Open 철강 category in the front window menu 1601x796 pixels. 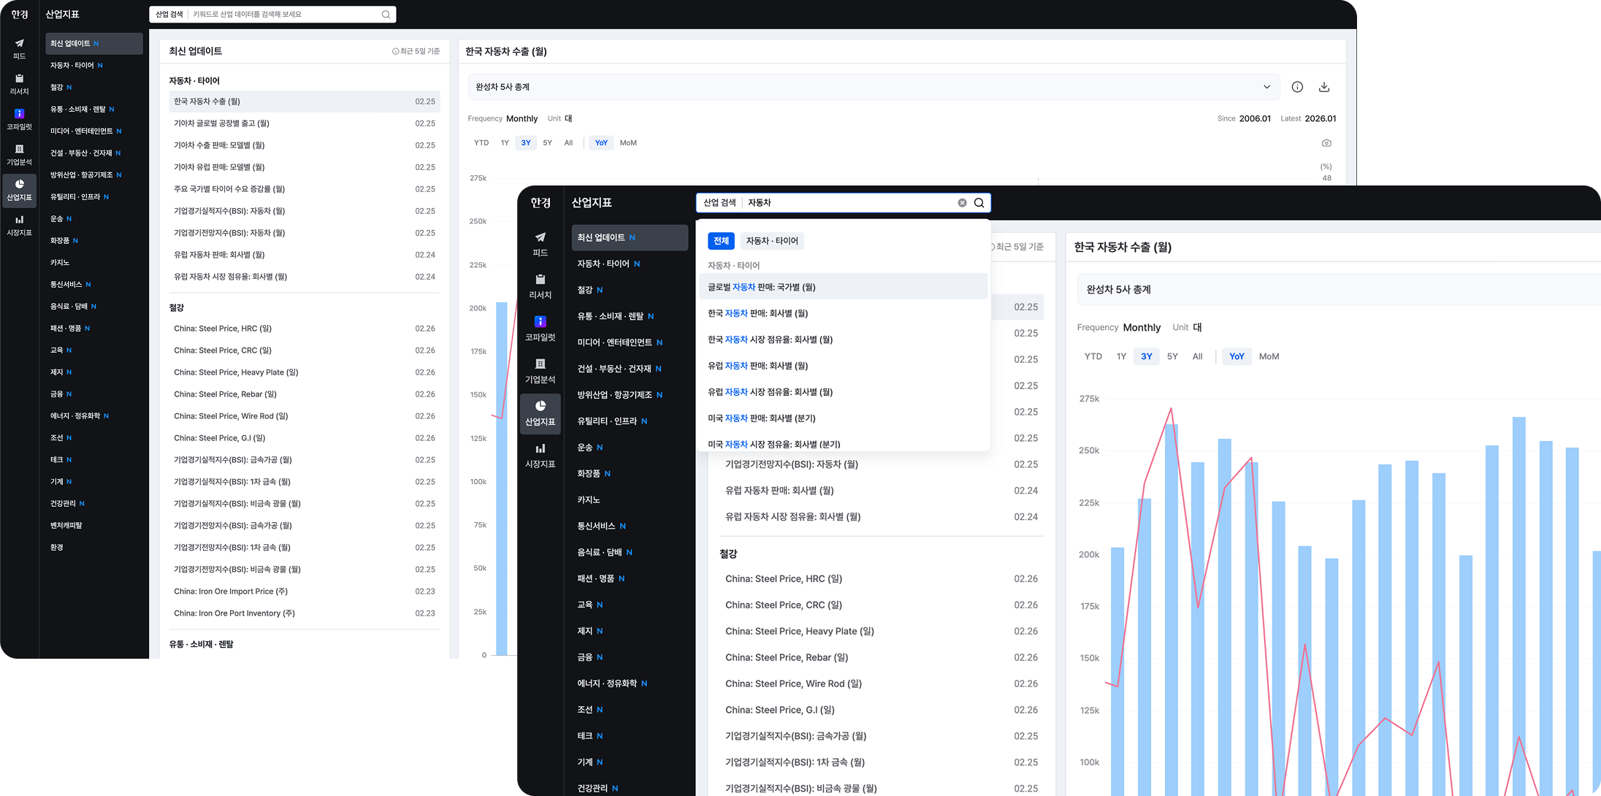pos(586,290)
